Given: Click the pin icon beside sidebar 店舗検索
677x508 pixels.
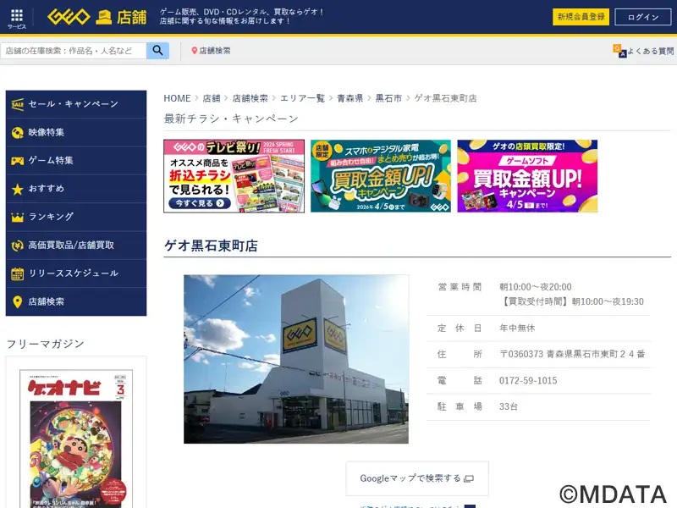Looking at the screenshot, I should 17,302.
